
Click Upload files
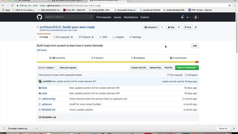coord(155,68)
